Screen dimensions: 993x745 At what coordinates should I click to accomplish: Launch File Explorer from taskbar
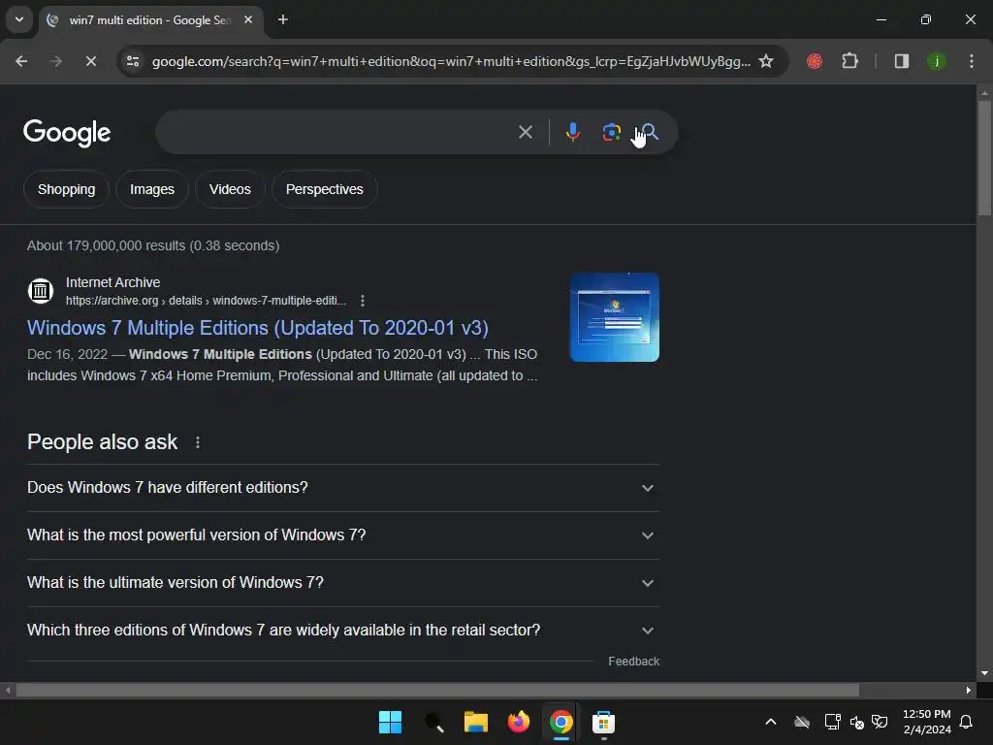(x=475, y=722)
